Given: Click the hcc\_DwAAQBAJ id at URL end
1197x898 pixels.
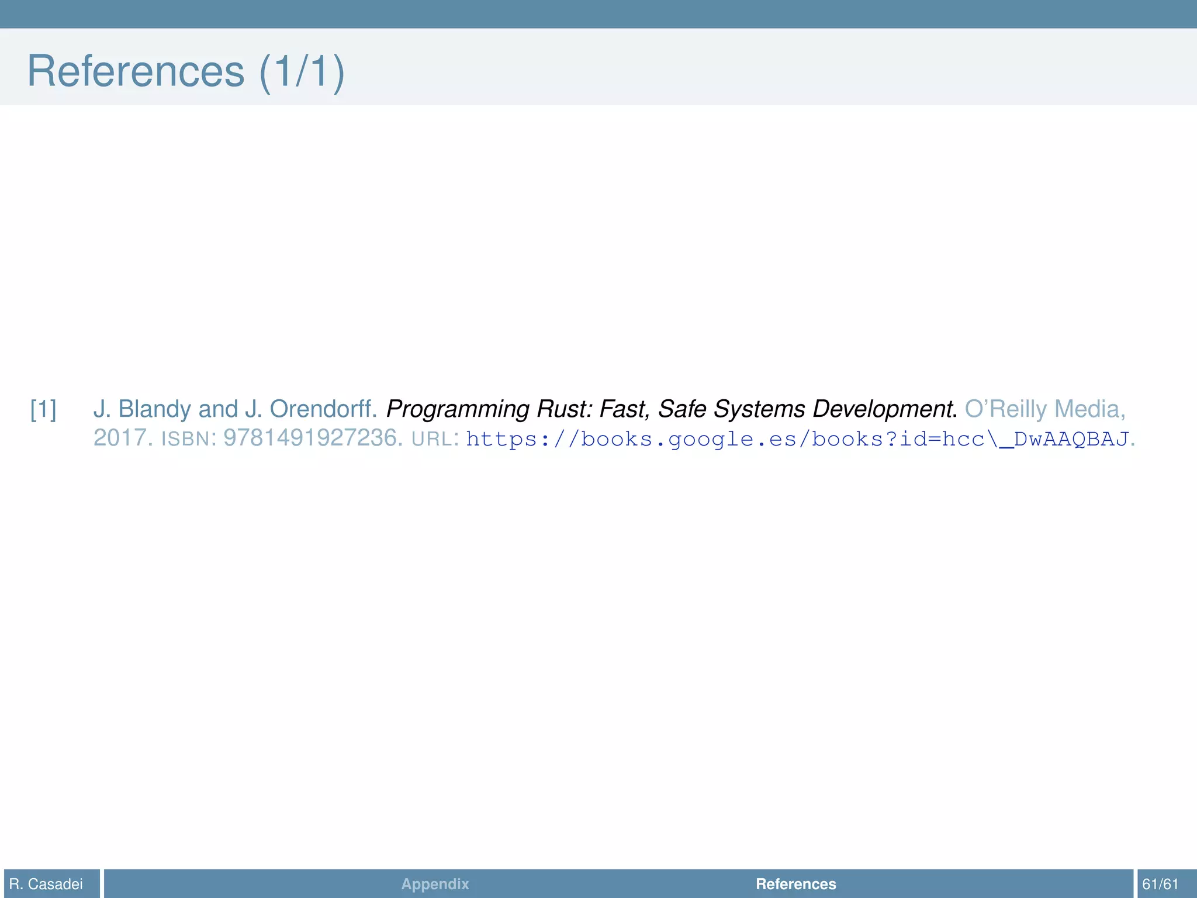Looking at the screenshot, I should point(1035,438).
